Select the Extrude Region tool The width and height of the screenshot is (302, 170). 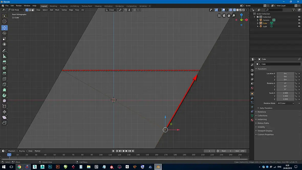click(4, 62)
